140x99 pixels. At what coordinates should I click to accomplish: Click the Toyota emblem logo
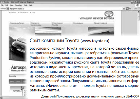[x=109, y=14]
